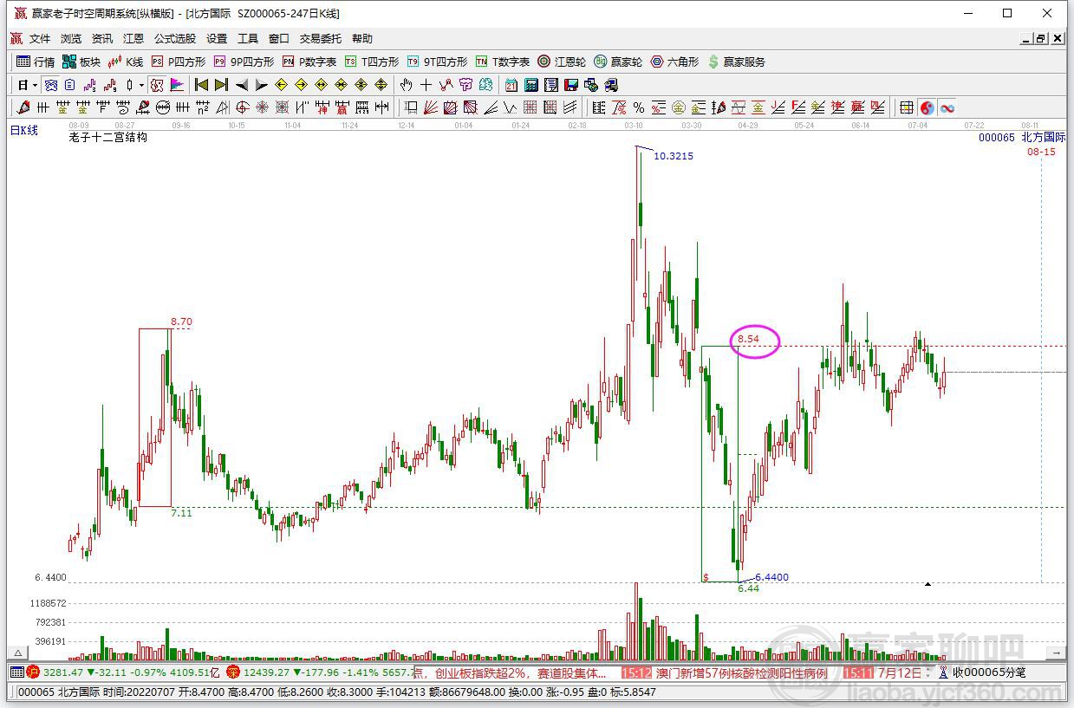This screenshot has width=1074, height=708.
Task: Toggle the yin-yang taiji icon
Action: click(x=927, y=107)
